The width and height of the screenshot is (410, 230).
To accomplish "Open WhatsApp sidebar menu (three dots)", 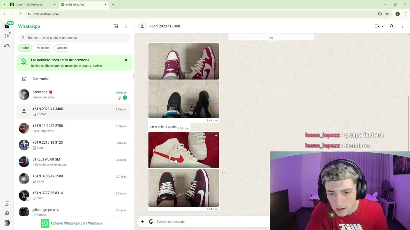I will coord(126,26).
